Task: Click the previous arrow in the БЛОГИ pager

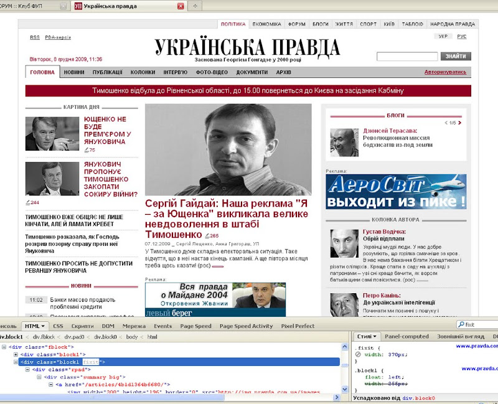Action: pos(446,123)
